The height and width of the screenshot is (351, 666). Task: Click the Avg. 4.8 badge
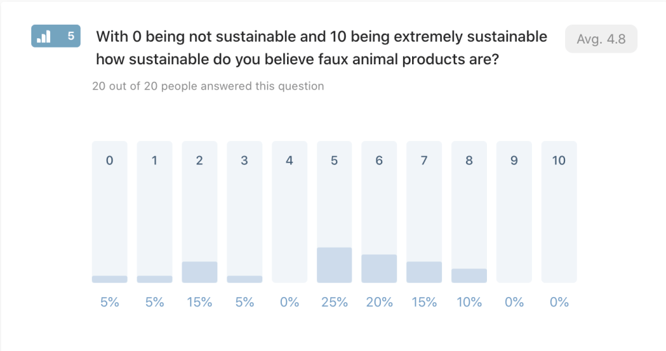point(601,39)
